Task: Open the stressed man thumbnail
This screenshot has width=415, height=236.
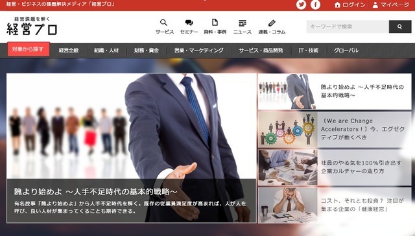Action: (288, 206)
